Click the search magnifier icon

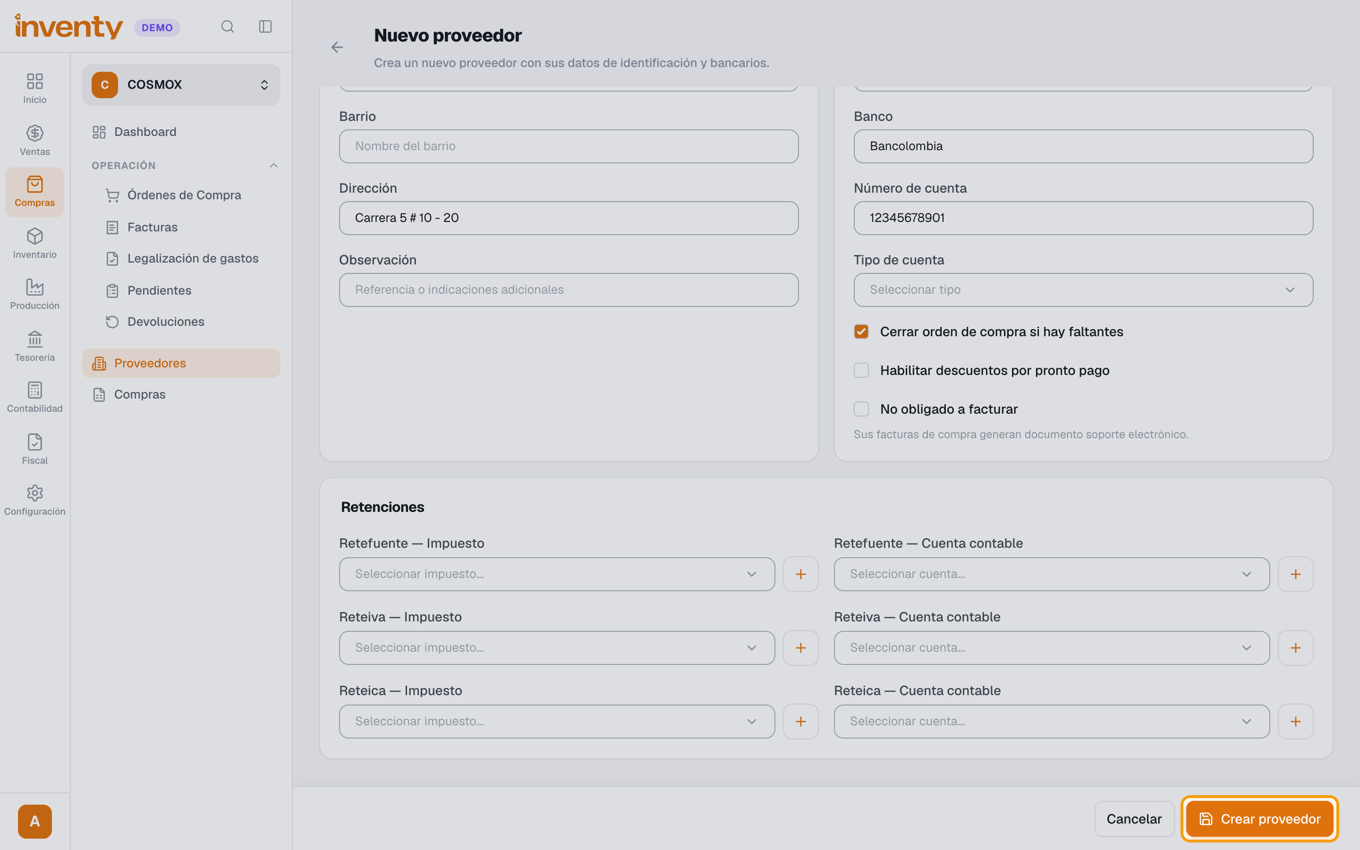pos(227,26)
